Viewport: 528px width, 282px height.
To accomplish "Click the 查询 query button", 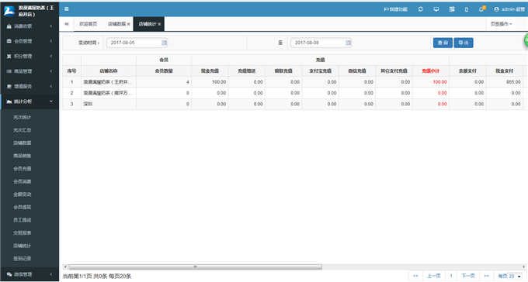I will coord(443,43).
